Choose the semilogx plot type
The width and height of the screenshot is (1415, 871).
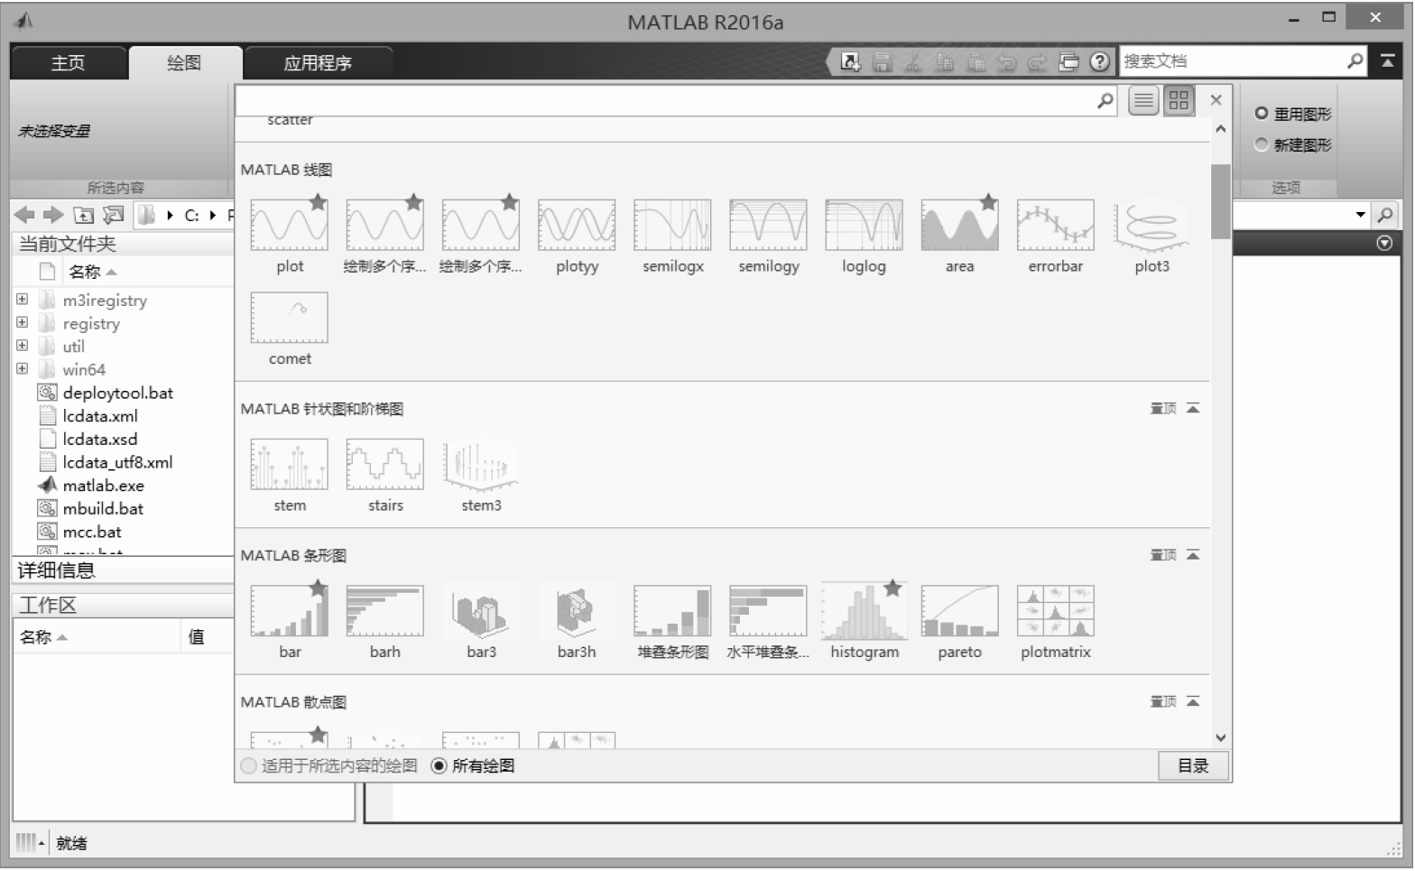(672, 227)
